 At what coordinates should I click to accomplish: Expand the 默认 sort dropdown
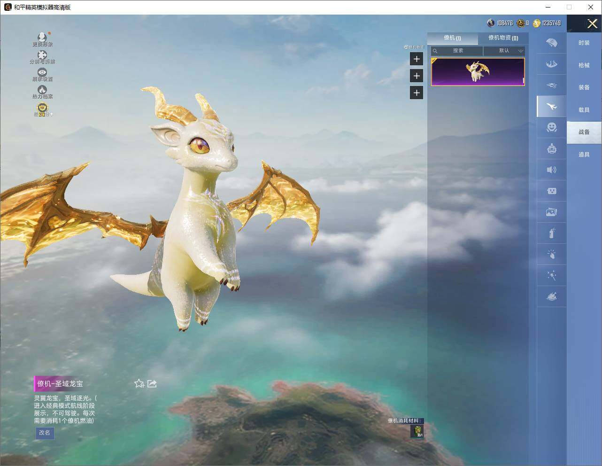pos(504,51)
